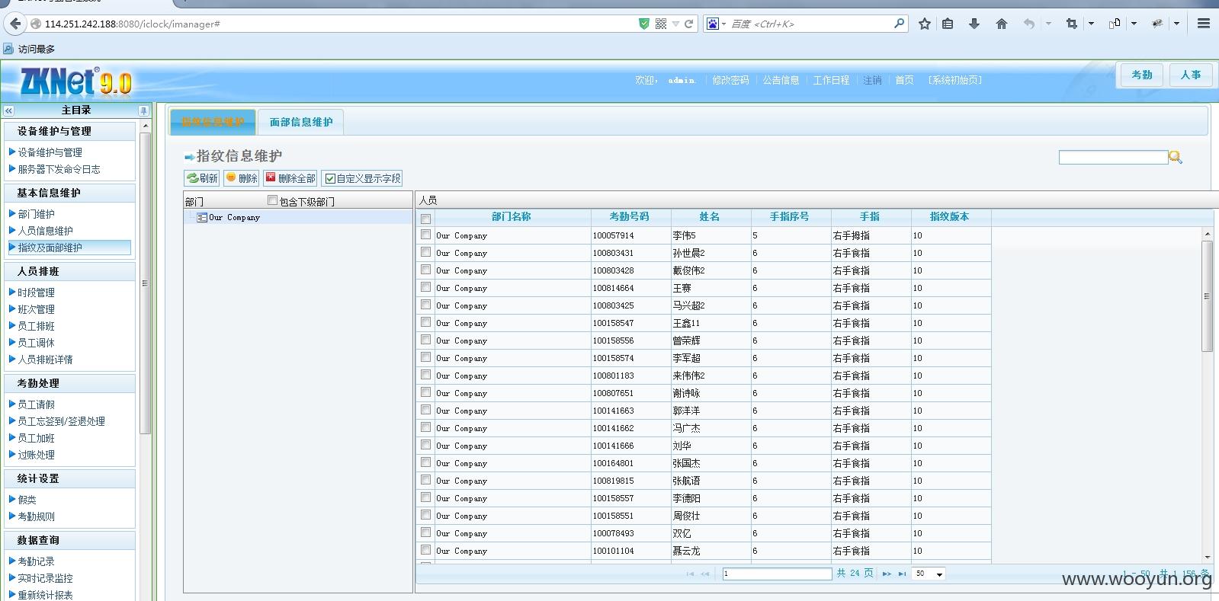Screen dimensions: 1219x601
Task: Open the address bar history dropdown arrow
Action: (x=675, y=24)
